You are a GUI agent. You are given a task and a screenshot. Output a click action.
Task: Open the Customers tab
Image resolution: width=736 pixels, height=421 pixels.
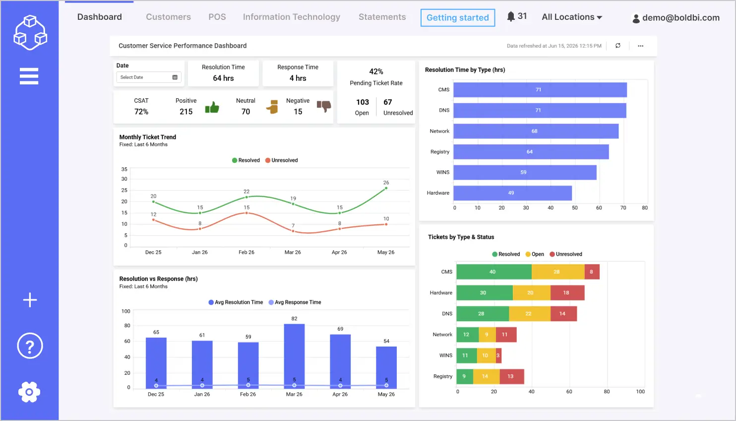pos(168,17)
